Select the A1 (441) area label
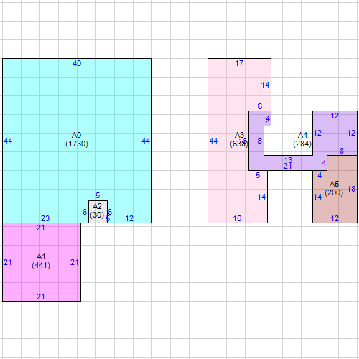The width and height of the screenshot is (359, 359). pyautogui.click(x=41, y=261)
